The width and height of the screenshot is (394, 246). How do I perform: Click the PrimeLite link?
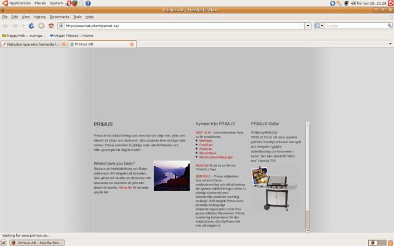206,149
